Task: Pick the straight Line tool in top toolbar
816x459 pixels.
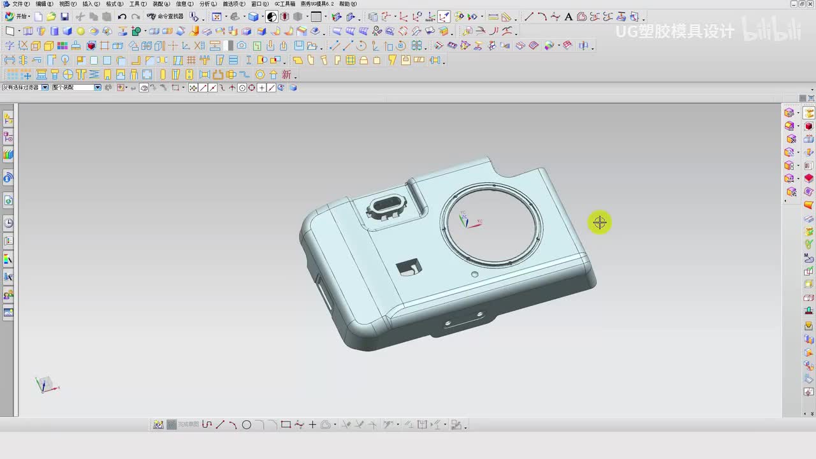Action: pyautogui.click(x=528, y=17)
